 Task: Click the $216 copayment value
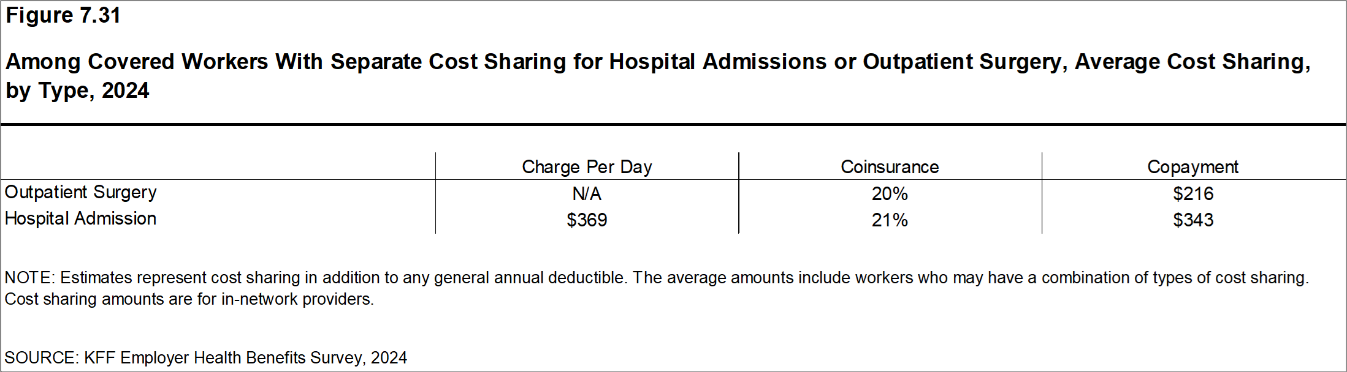[1192, 194]
